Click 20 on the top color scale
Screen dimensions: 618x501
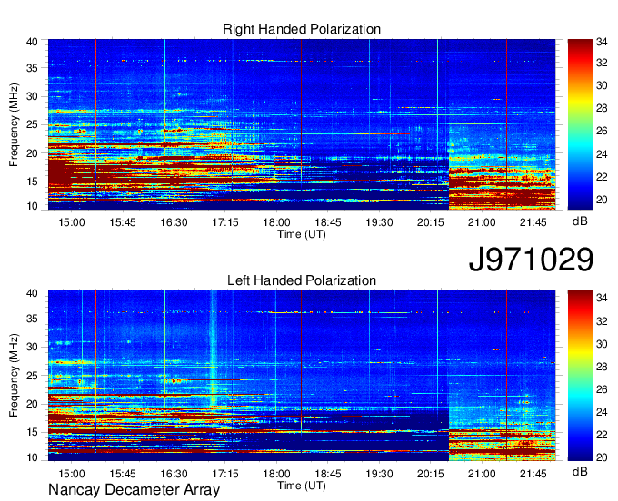(x=602, y=200)
